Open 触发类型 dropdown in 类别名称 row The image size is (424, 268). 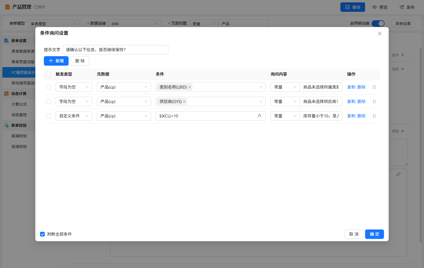tap(74, 87)
